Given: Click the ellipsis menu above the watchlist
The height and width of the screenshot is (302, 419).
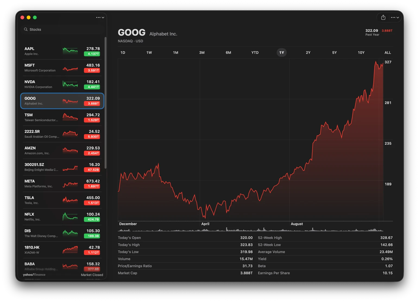Looking at the screenshot, I should (x=98, y=17).
